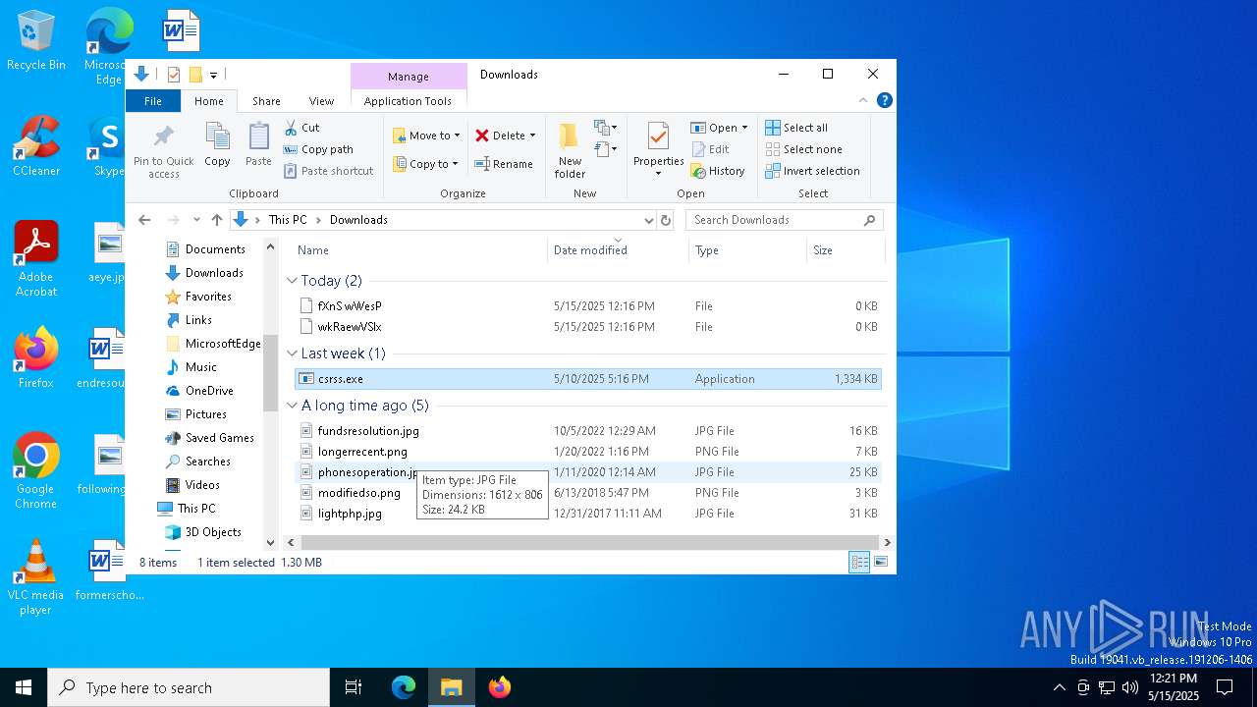Open Microsoft Edge from taskbar

404,687
